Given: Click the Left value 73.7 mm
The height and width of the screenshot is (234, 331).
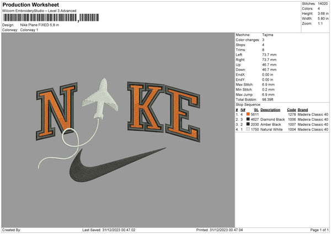Looking at the screenshot, I should pyautogui.click(x=269, y=55).
